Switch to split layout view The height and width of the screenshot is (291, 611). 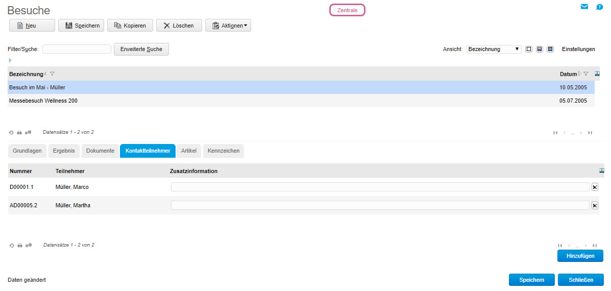coord(540,50)
